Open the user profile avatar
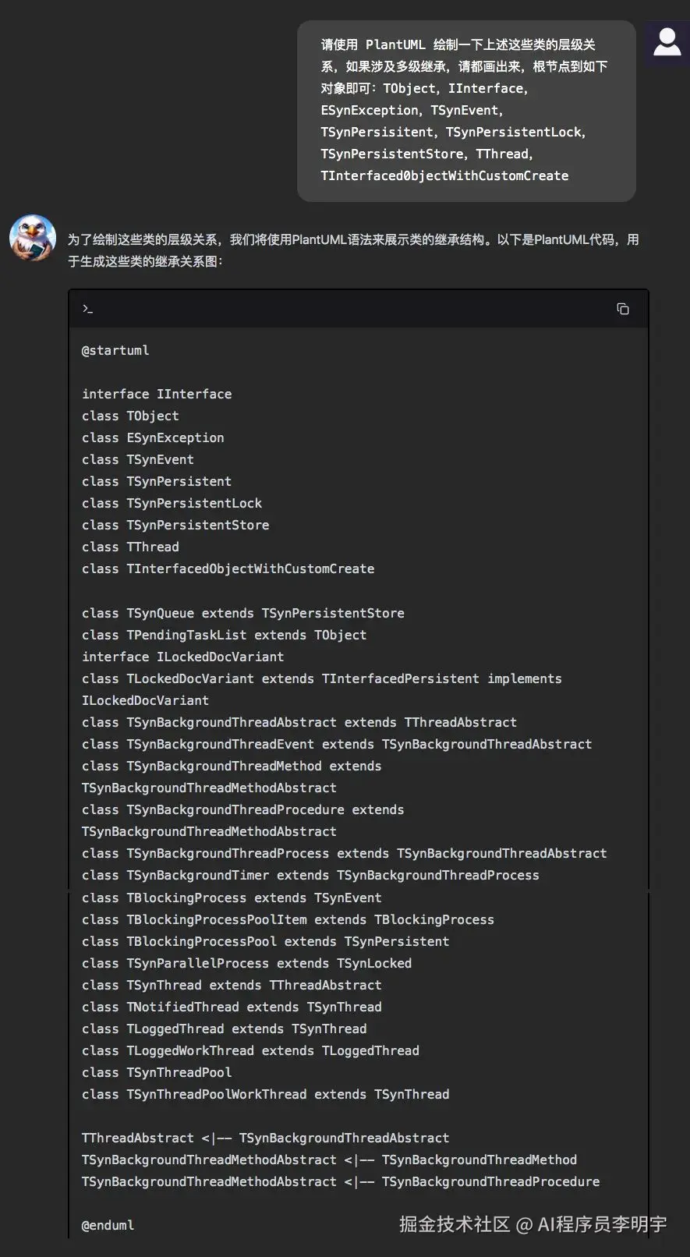The height and width of the screenshot is (1257, 690). click(667, 42)
